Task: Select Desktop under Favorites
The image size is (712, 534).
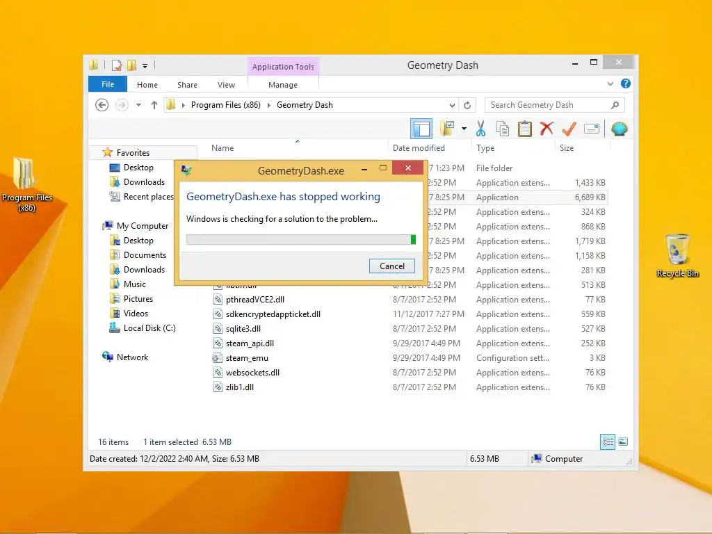Action: click(138, 168)
